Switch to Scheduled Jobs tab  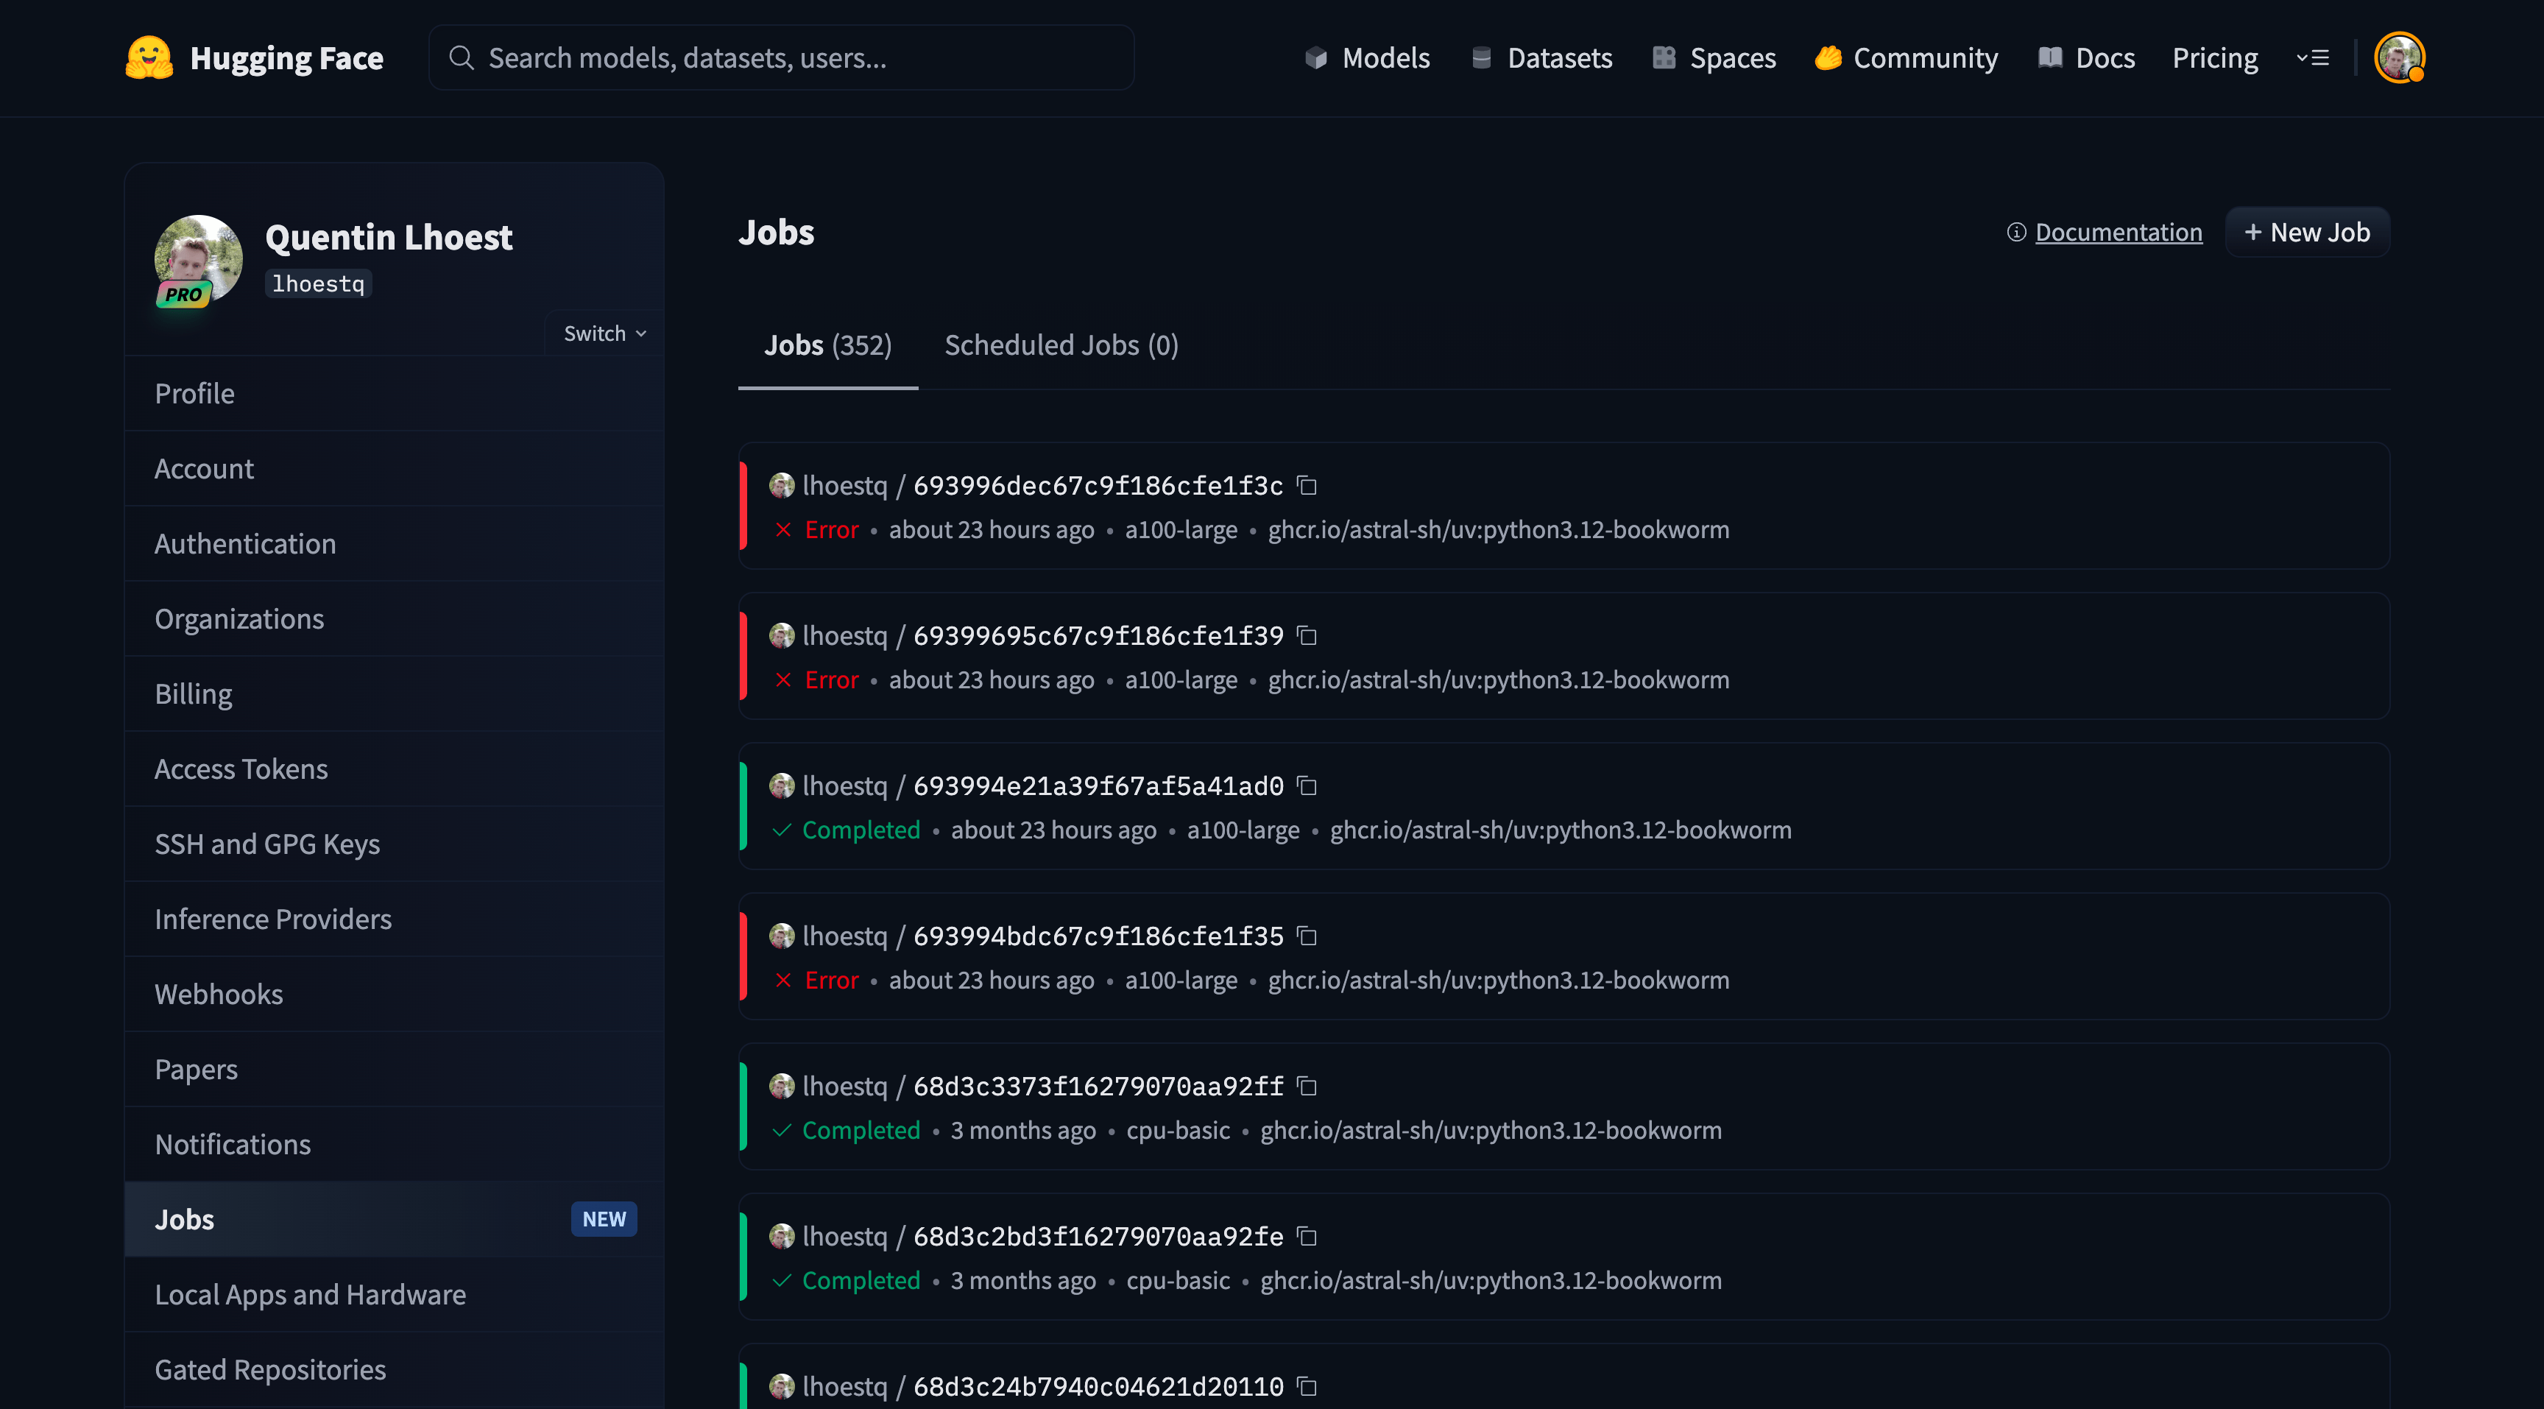[x=1061, y=345]
